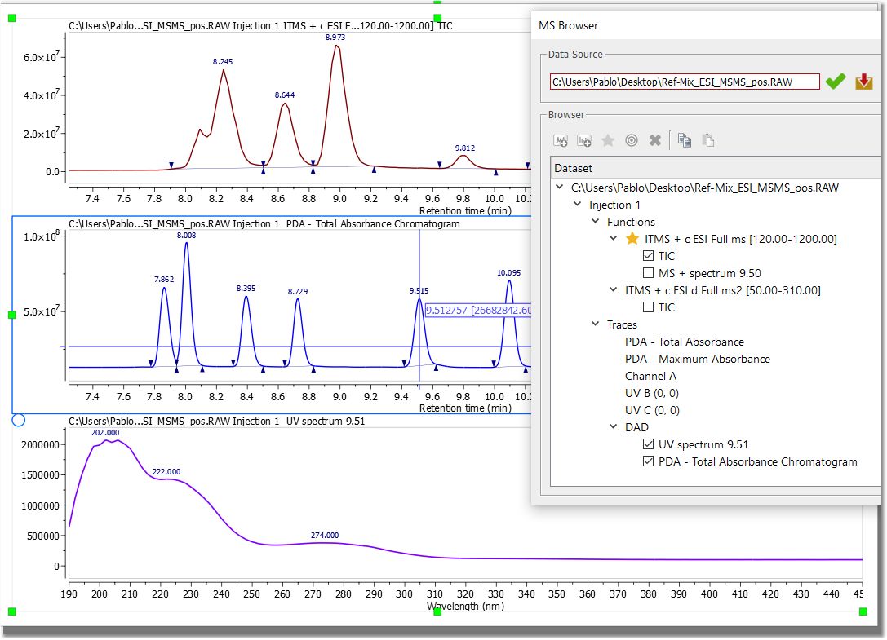This screenshot has height=640, width=887.
Task: Uncheck the UV spectrum 9.51 checkbox
Action: tap(648, 444)
